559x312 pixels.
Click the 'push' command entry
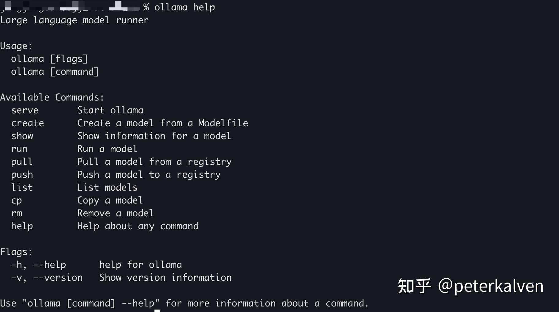coord(22,175)
